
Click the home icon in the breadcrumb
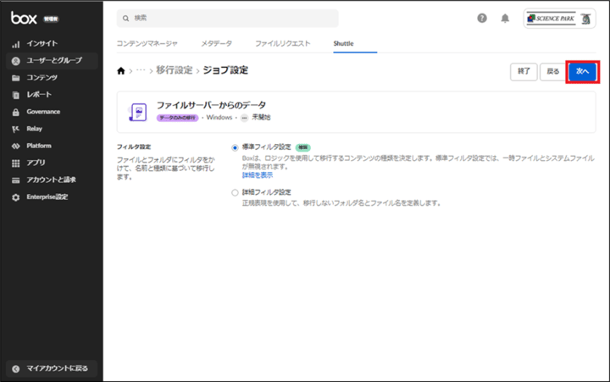pos(121,70)
